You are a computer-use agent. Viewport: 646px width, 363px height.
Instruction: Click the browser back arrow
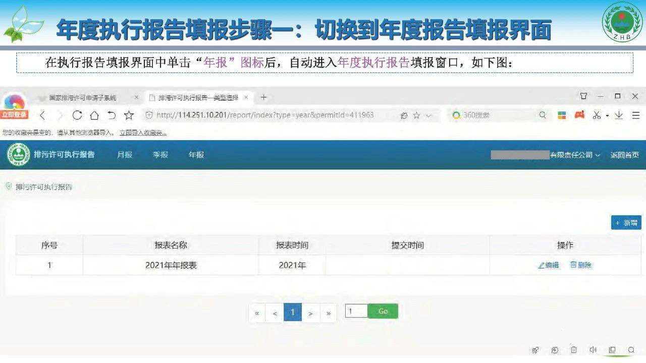pos(42,115)
